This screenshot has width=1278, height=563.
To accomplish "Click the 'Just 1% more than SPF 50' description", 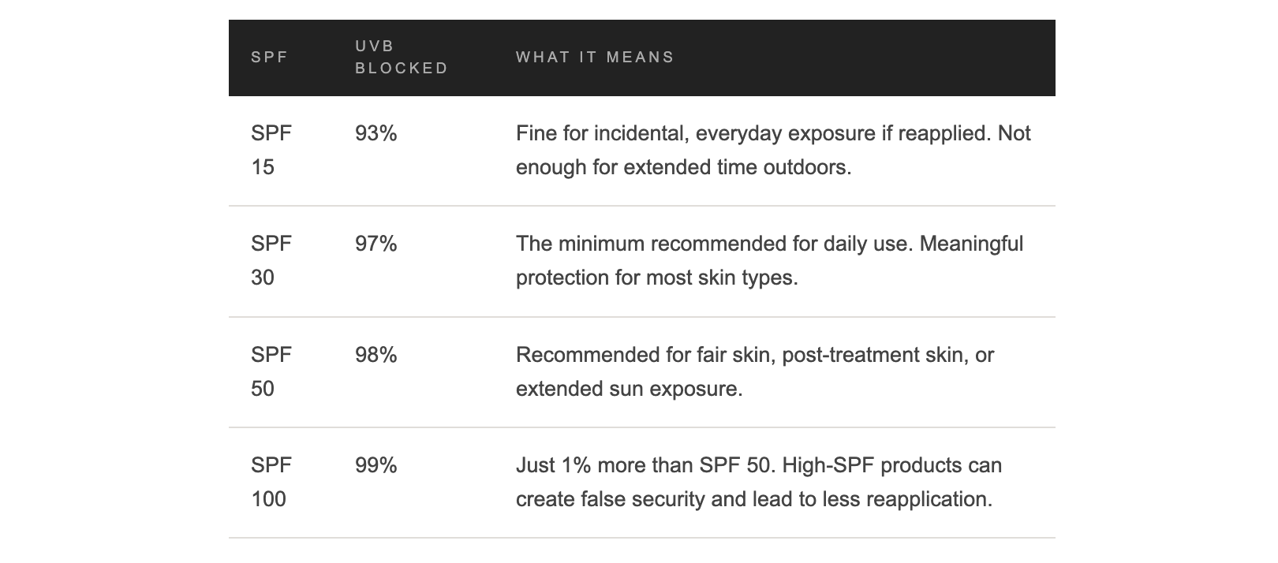I will pos(759,483).
